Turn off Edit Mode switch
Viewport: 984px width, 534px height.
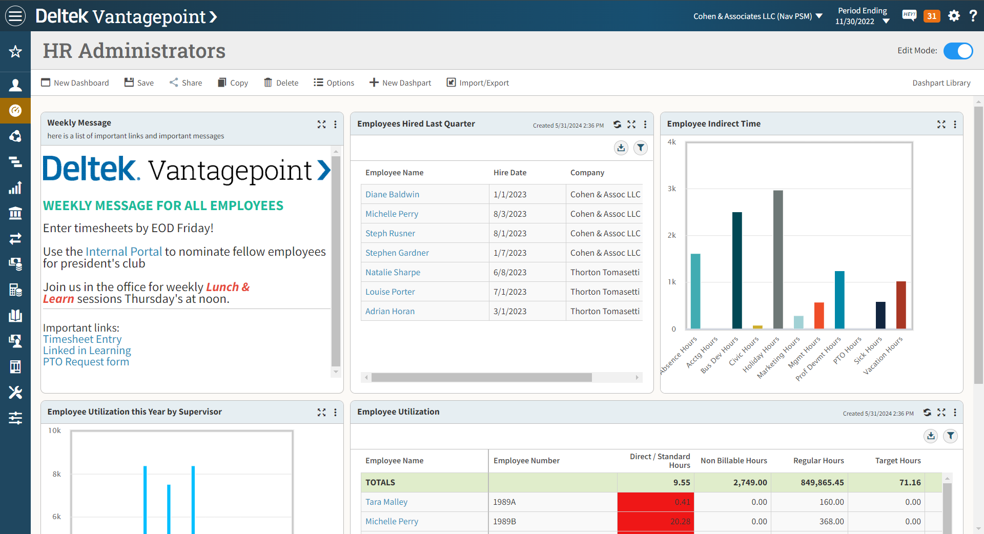coord(958,51)
